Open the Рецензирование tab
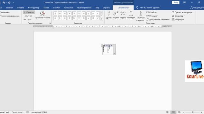 [84, 8]
